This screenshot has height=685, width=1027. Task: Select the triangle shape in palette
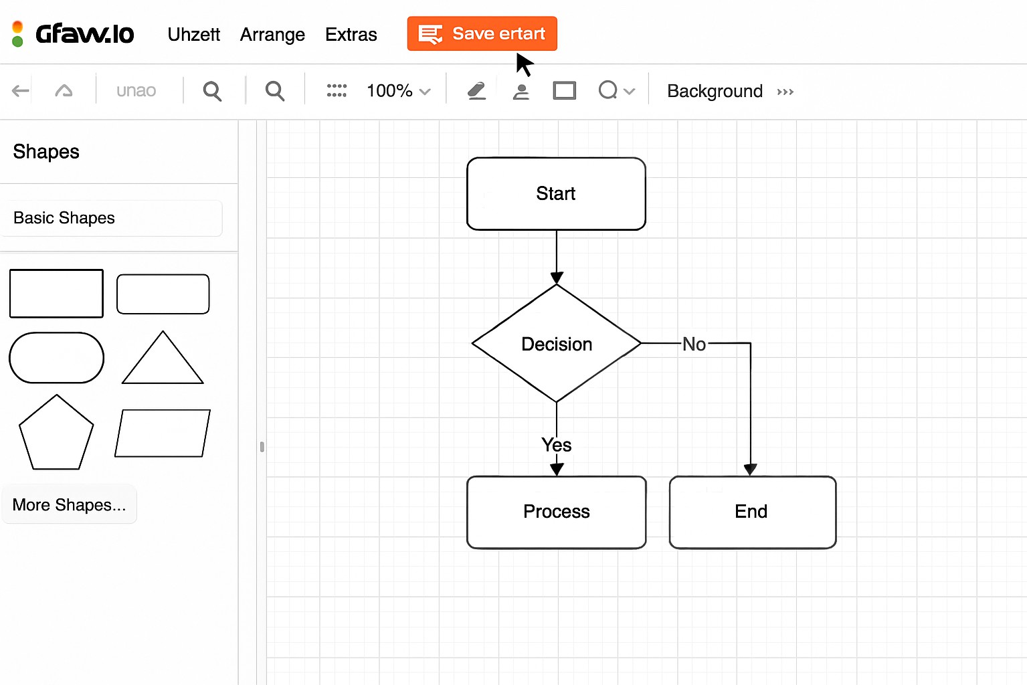163,359
